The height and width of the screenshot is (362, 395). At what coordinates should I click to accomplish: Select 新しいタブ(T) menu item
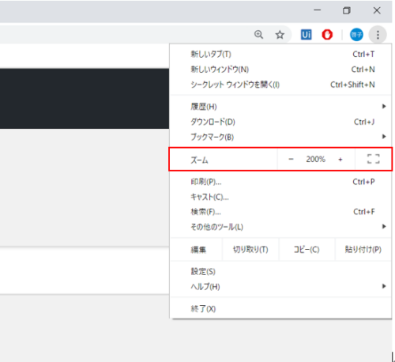pyautogui.click(x=281, y=54)
